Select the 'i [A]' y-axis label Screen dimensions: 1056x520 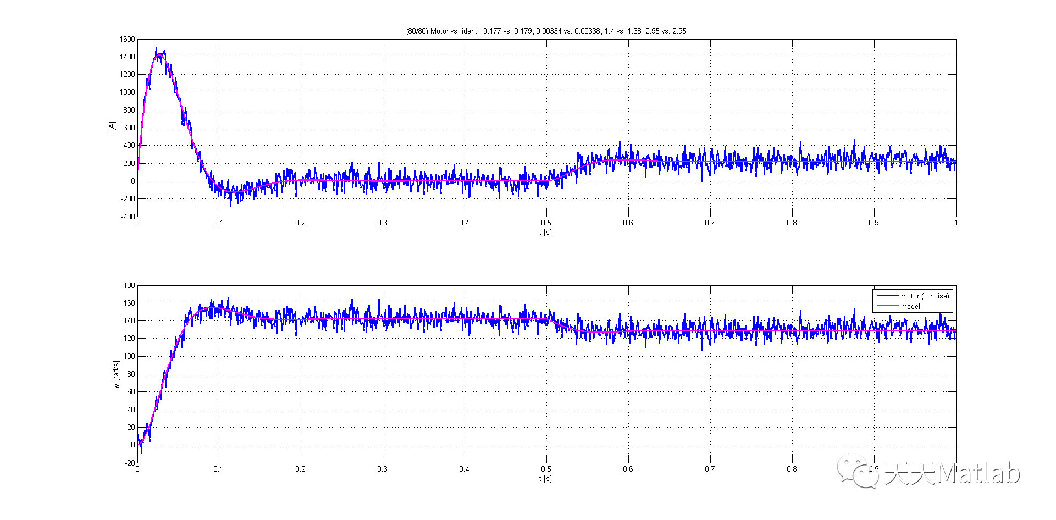click(112, 128)
